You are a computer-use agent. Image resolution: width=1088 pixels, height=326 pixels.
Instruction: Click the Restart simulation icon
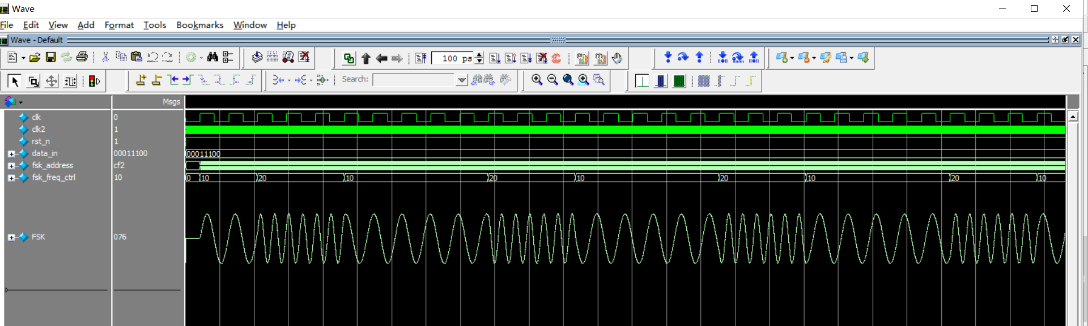pos(420,58)
